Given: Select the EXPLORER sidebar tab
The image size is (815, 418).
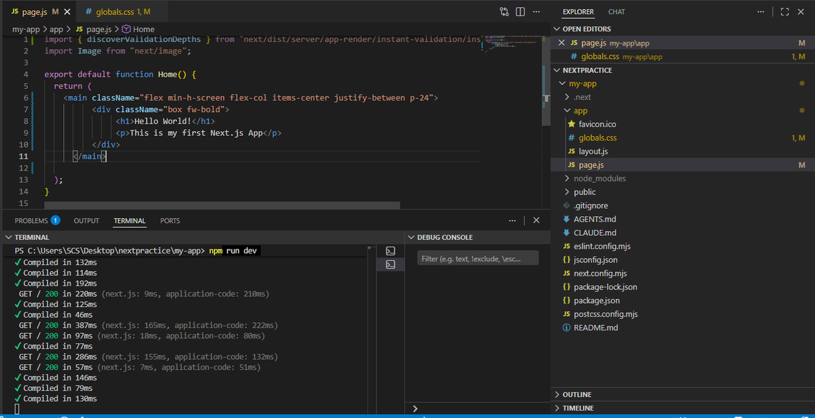Looking at the screenshot, I should coord(578,12).
